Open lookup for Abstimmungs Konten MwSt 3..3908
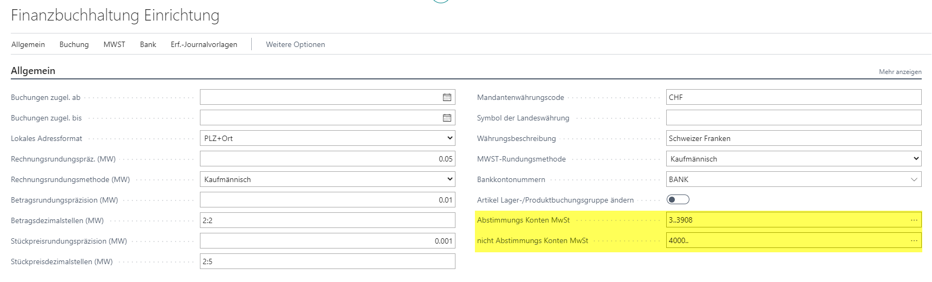The height and width of the screenshot is (282, 932). pos(914,220)
